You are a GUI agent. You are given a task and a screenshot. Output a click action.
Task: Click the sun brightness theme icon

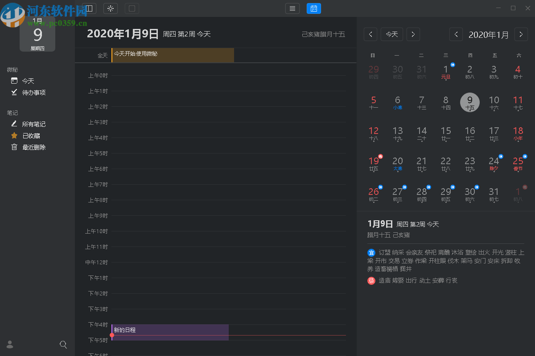coord(111,8)
